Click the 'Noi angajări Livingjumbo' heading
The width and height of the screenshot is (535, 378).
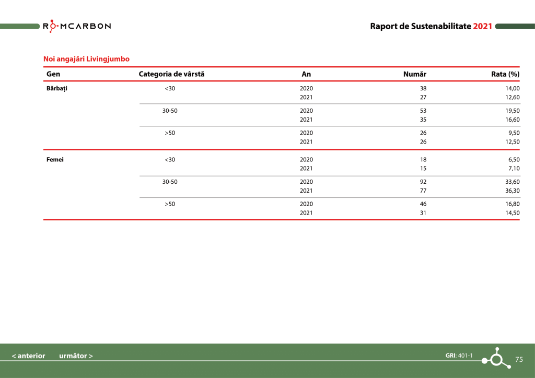86,59
